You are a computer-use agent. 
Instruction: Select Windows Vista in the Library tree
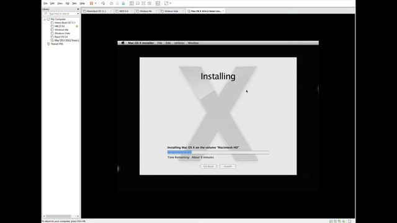[x=62, y=33]
